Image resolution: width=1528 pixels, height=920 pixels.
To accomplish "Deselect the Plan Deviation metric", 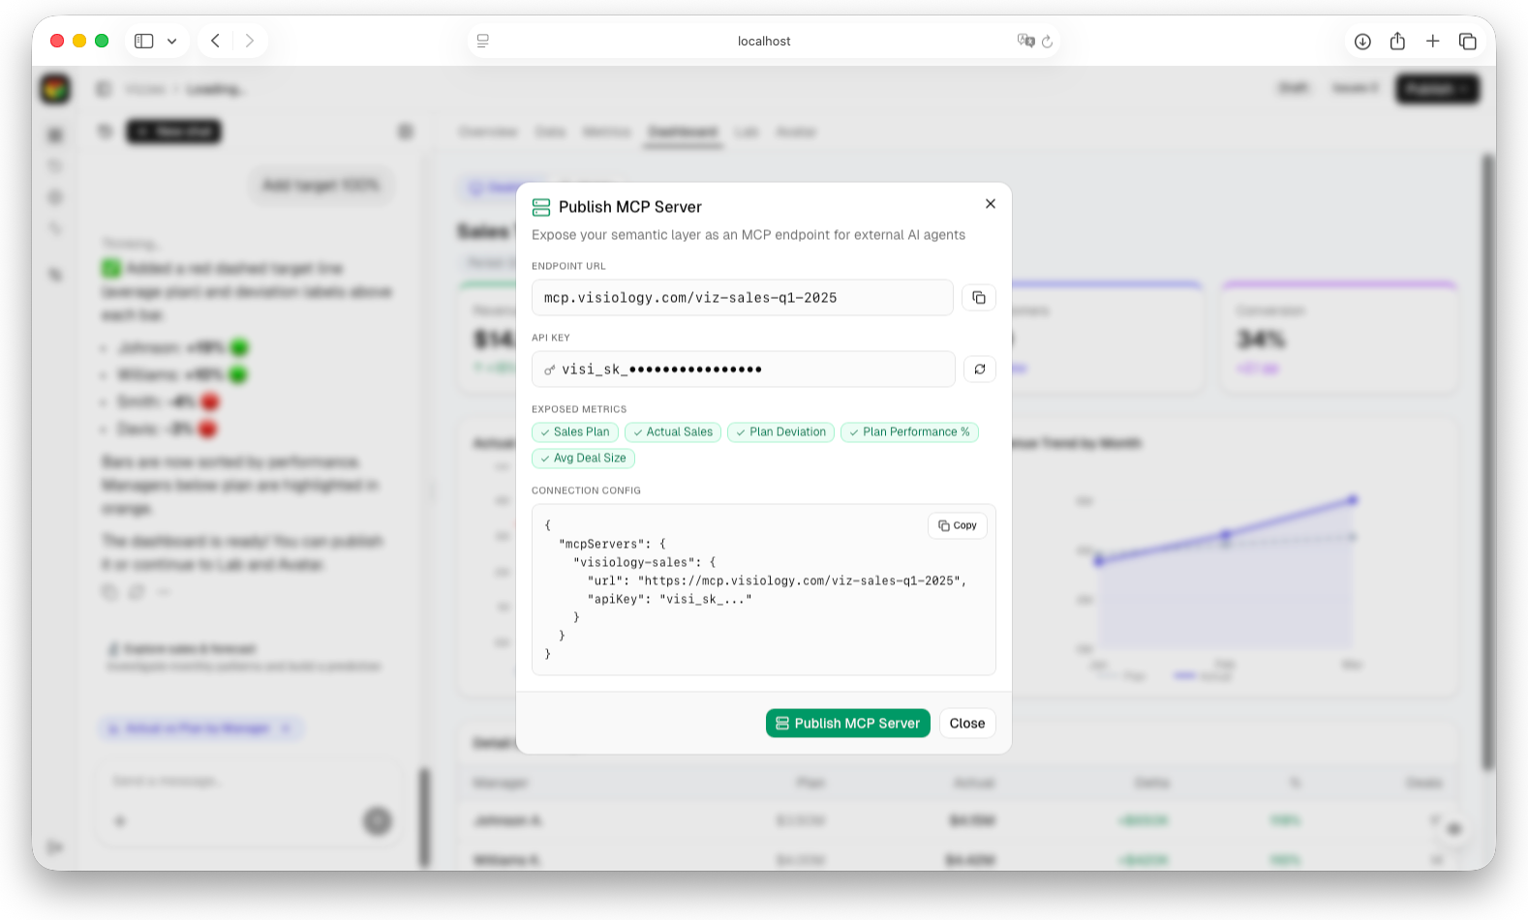I will [x=780, y=432].
